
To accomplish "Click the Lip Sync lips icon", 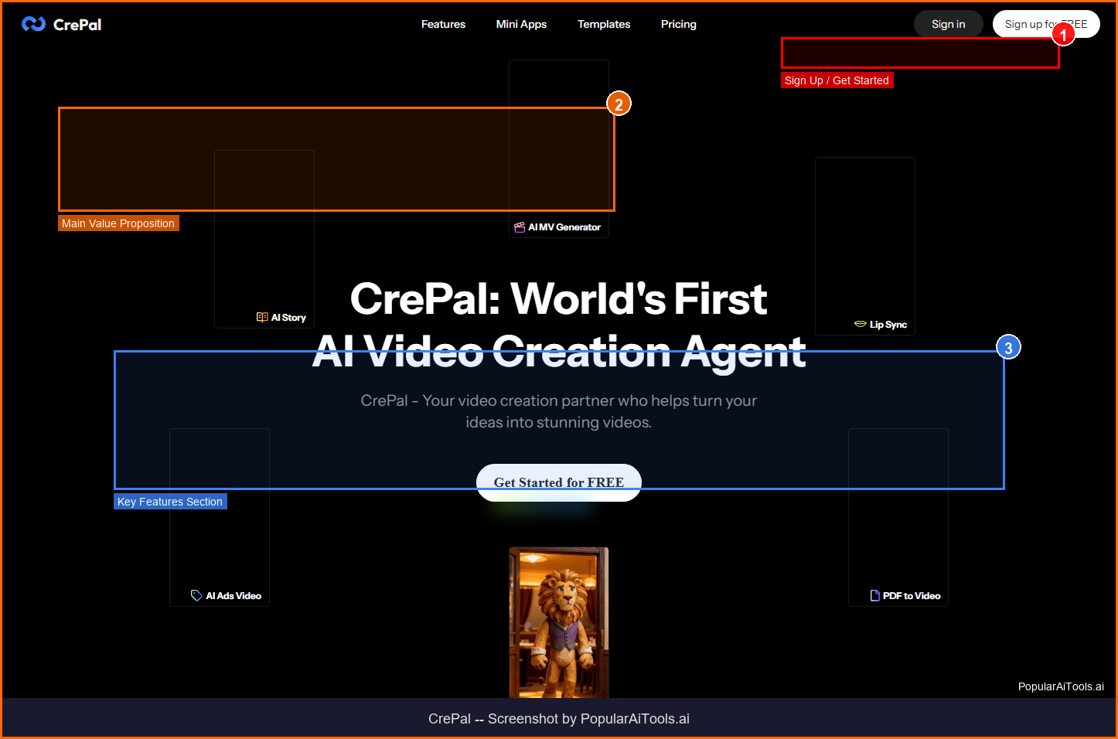I will pyautogui.click(x=860, y=325).
